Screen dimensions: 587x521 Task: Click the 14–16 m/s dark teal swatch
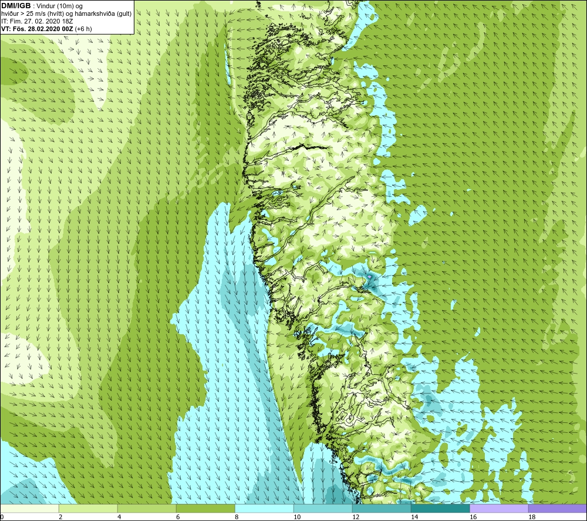[x=440, y=508]
